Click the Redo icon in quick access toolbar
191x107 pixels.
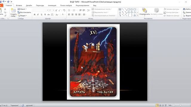(x=8, y=1)
